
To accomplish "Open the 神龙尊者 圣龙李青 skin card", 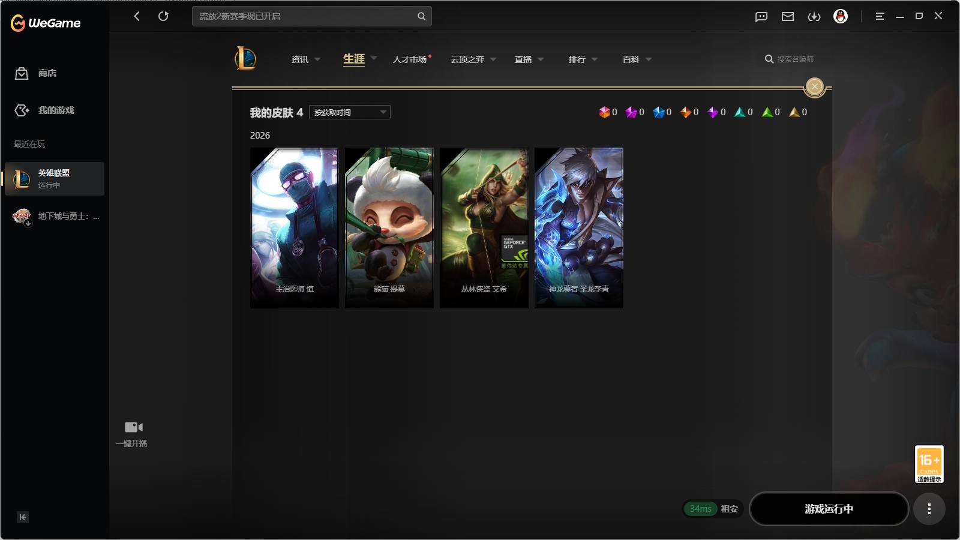I will coord(579,228).
